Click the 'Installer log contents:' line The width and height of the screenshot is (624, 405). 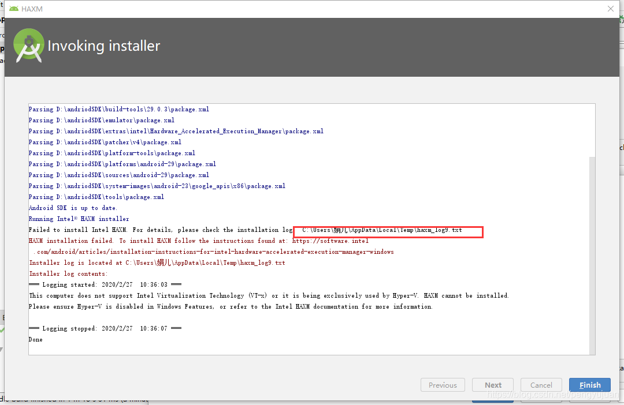click(x=68, y=273)
